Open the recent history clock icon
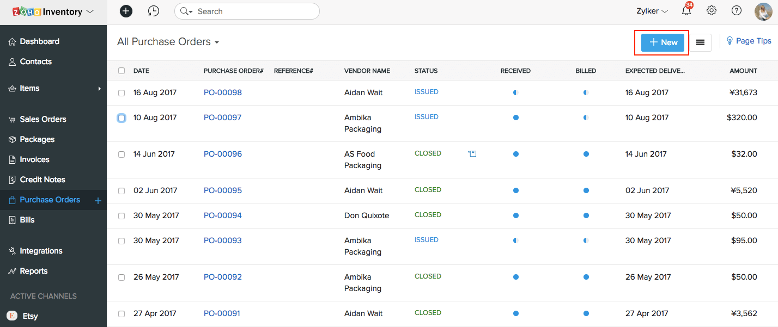Screen dimensions: 778x327 point(154,11)
